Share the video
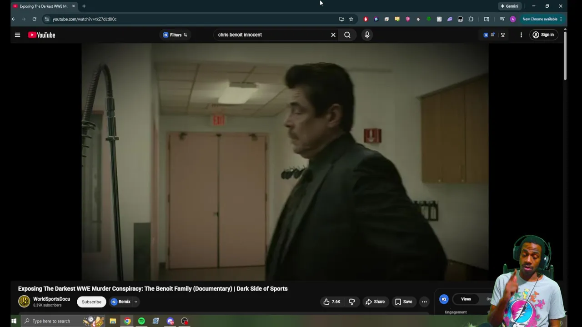 tap(375, 302)
